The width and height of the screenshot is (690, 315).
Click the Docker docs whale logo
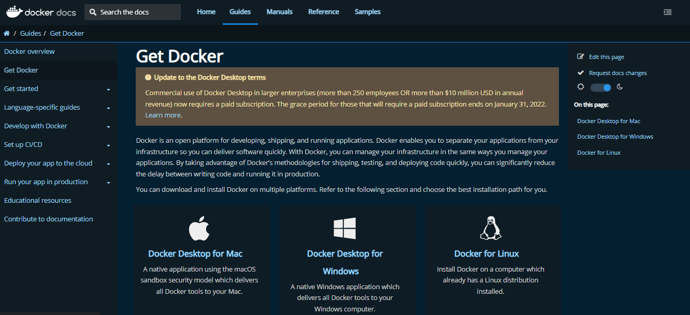(x=41, y=11)
